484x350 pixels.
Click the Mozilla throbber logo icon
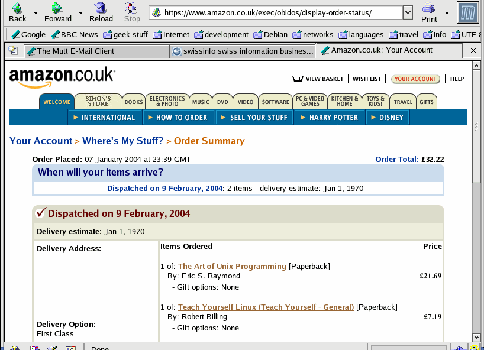pyautogui.click(x=468, y=12)
